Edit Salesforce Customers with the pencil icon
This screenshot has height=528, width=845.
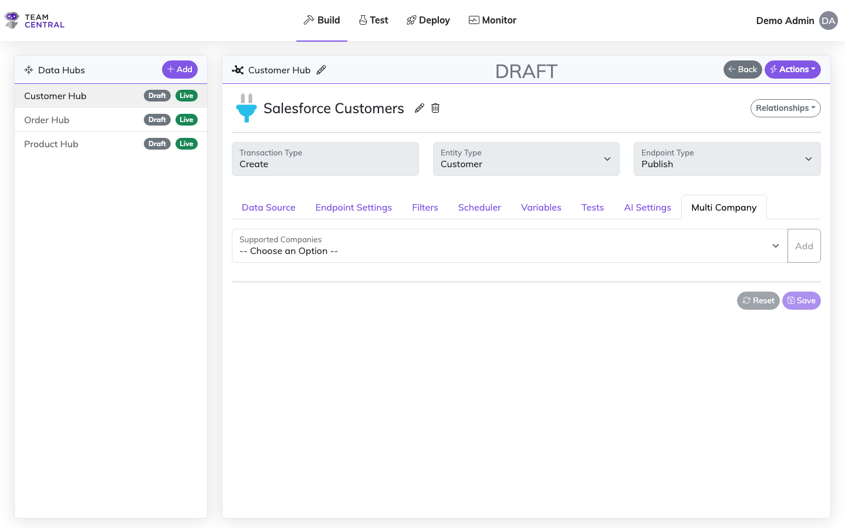(x=419, y=108)
